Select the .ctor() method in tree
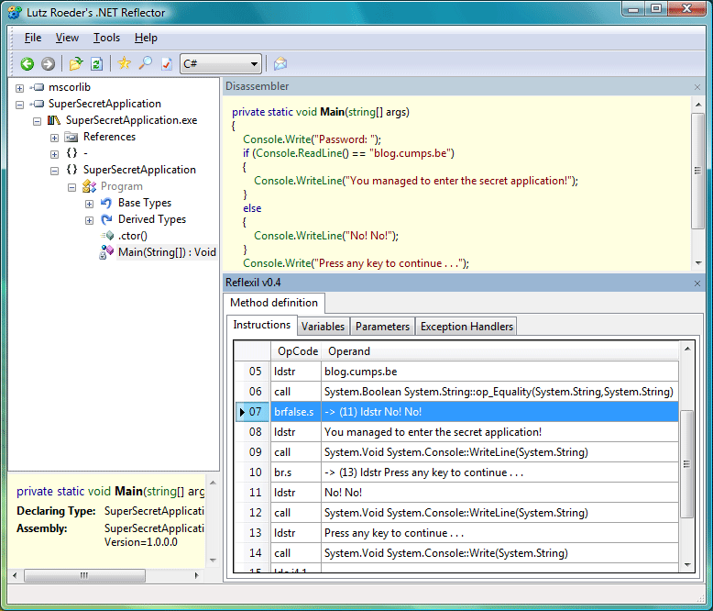 pos(132,236)
